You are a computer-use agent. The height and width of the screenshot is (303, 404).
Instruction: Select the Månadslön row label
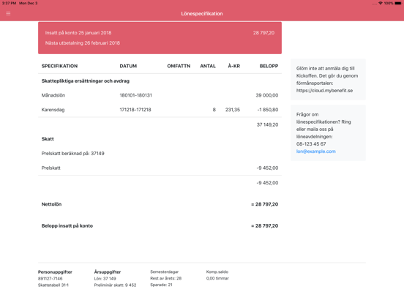(x=53, y=95)
